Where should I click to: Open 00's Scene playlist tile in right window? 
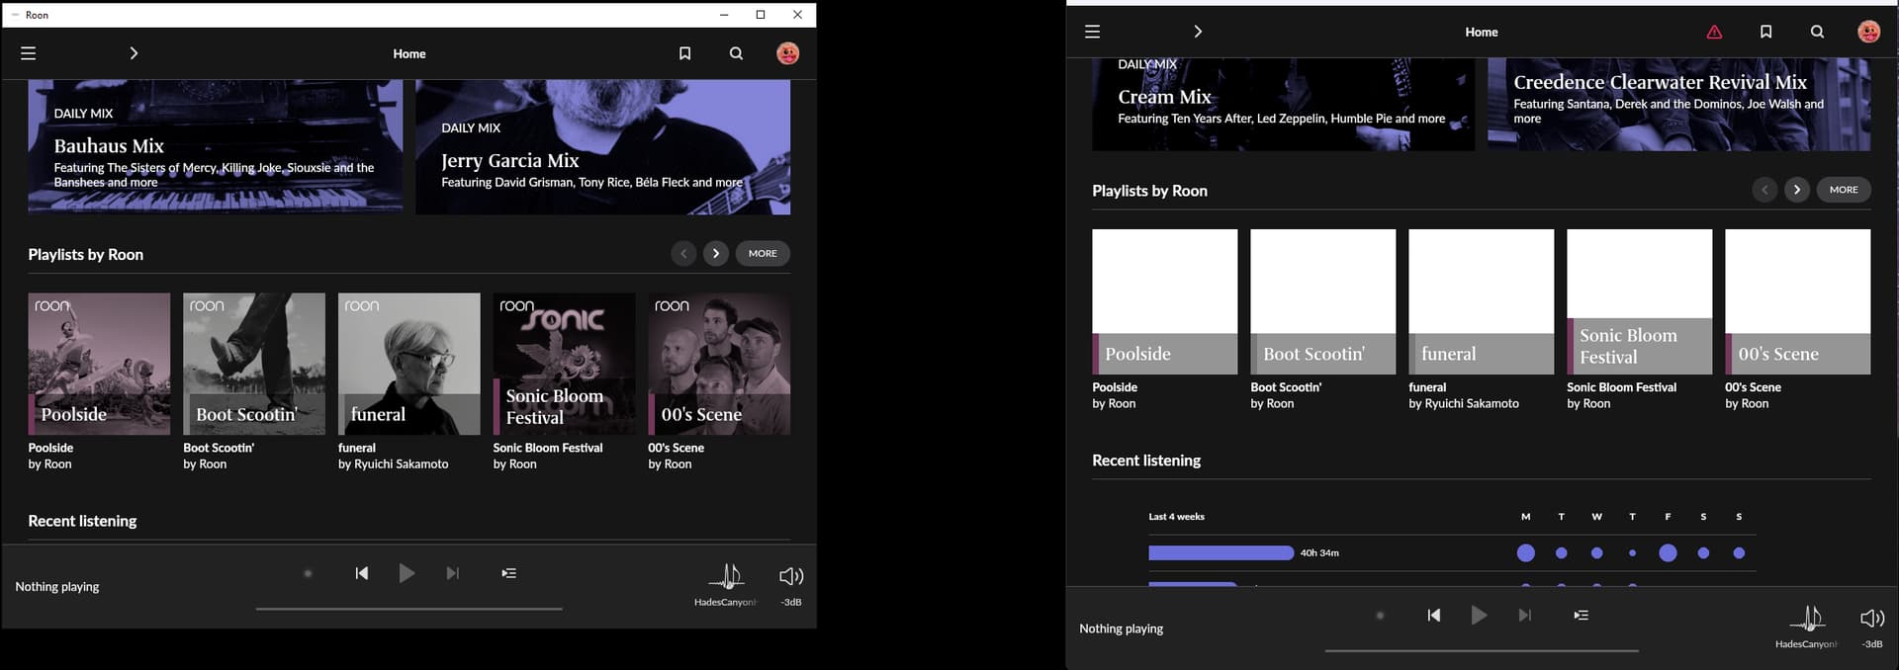[x=1798, y=301]
